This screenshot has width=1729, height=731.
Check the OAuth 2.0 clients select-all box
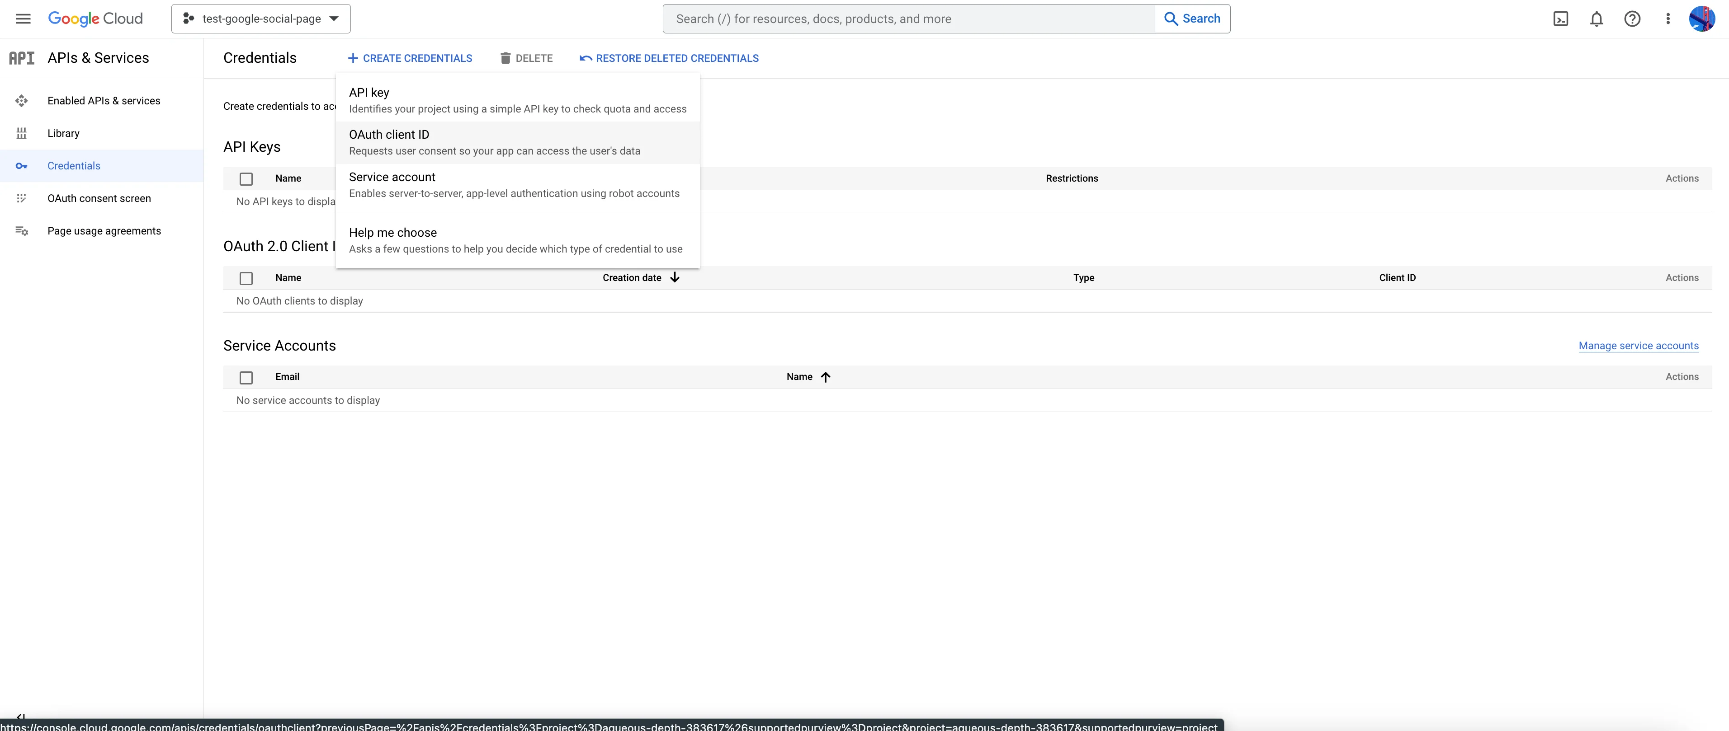246,278
